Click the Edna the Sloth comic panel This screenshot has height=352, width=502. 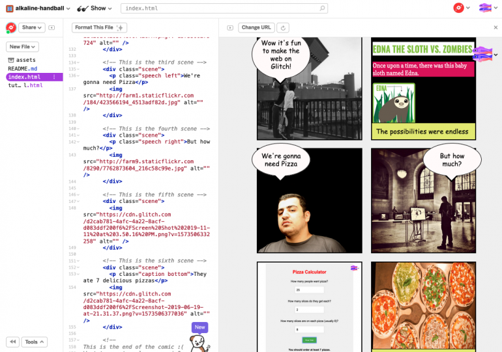point(423,88)
